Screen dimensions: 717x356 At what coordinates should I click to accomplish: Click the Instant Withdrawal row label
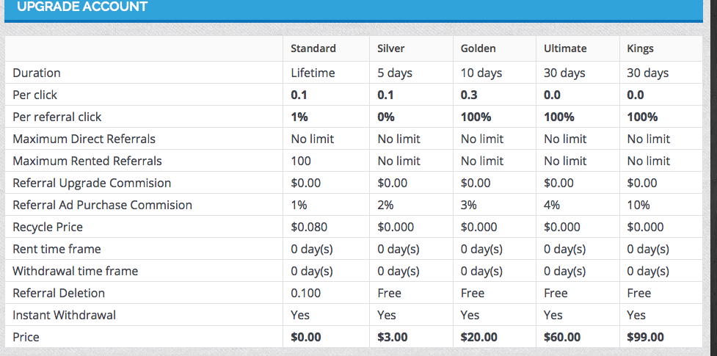coord(65,315)
